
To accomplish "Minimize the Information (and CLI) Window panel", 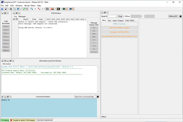I will (8, 61).
